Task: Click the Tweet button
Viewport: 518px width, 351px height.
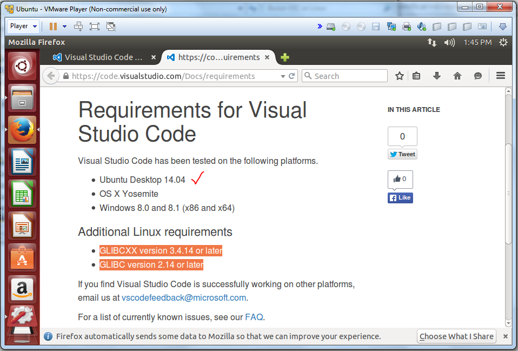Action: pos(402,154)
